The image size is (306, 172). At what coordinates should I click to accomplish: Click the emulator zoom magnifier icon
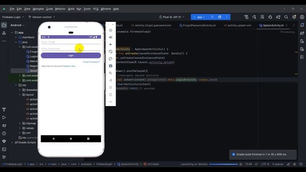coord(110,73)
